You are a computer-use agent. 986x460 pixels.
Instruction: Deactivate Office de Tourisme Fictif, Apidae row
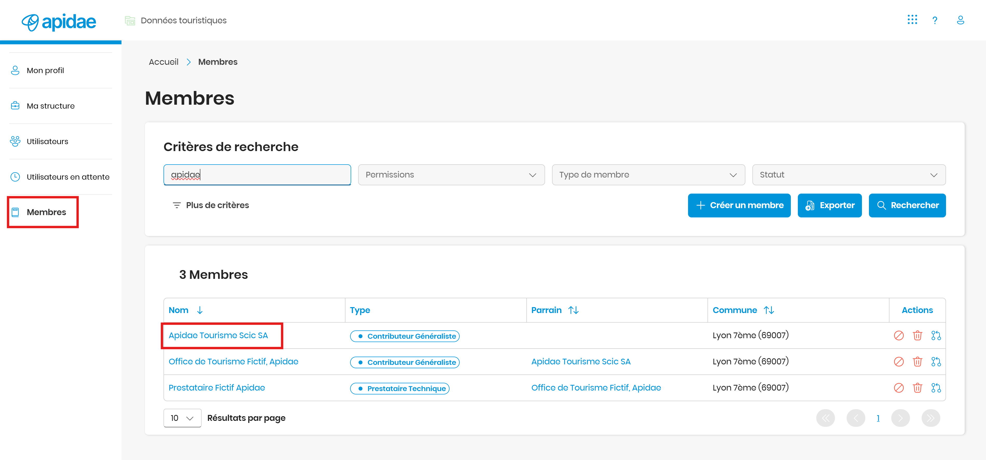(x=899, y=362)
